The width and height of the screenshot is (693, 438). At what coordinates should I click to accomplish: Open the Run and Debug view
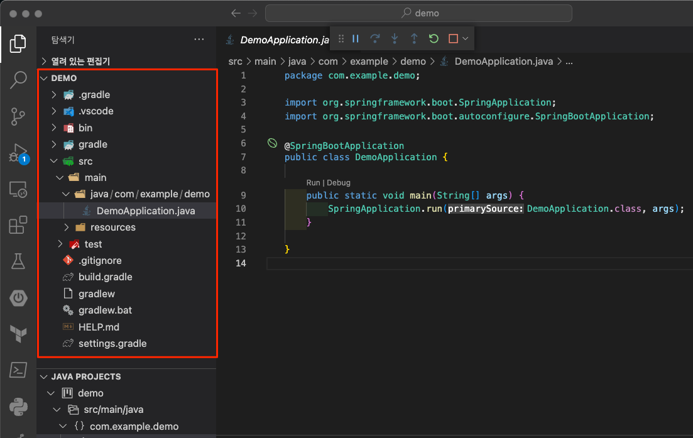pyautogui.click(x=18, y=153)
